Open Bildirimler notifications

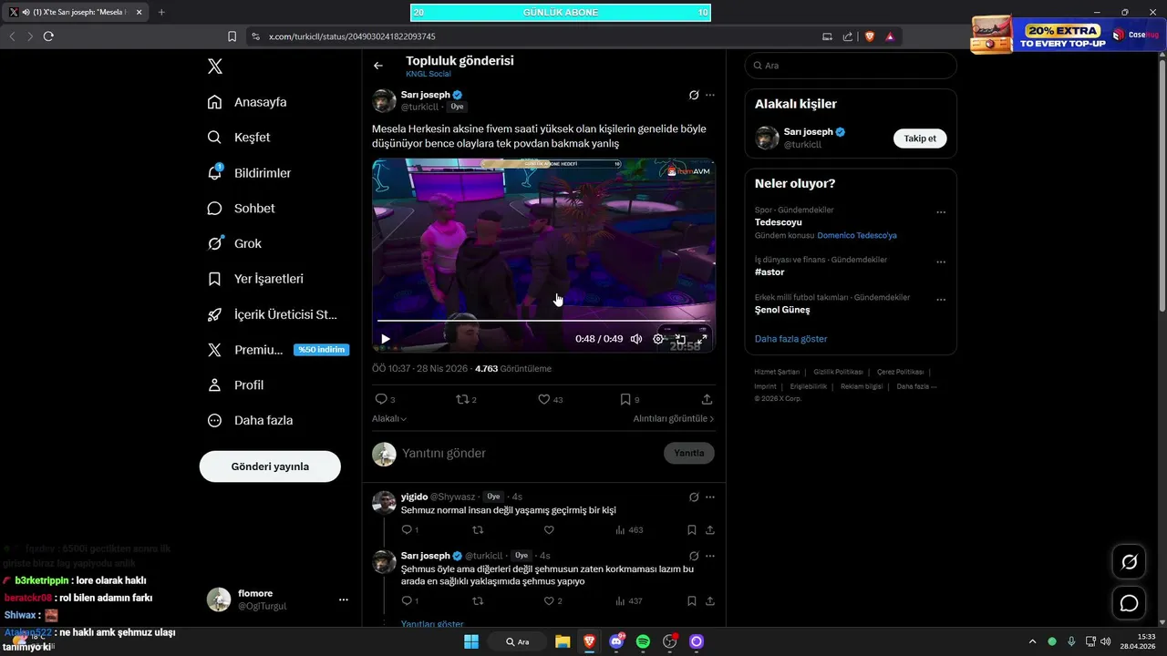(x=249, y=173)
